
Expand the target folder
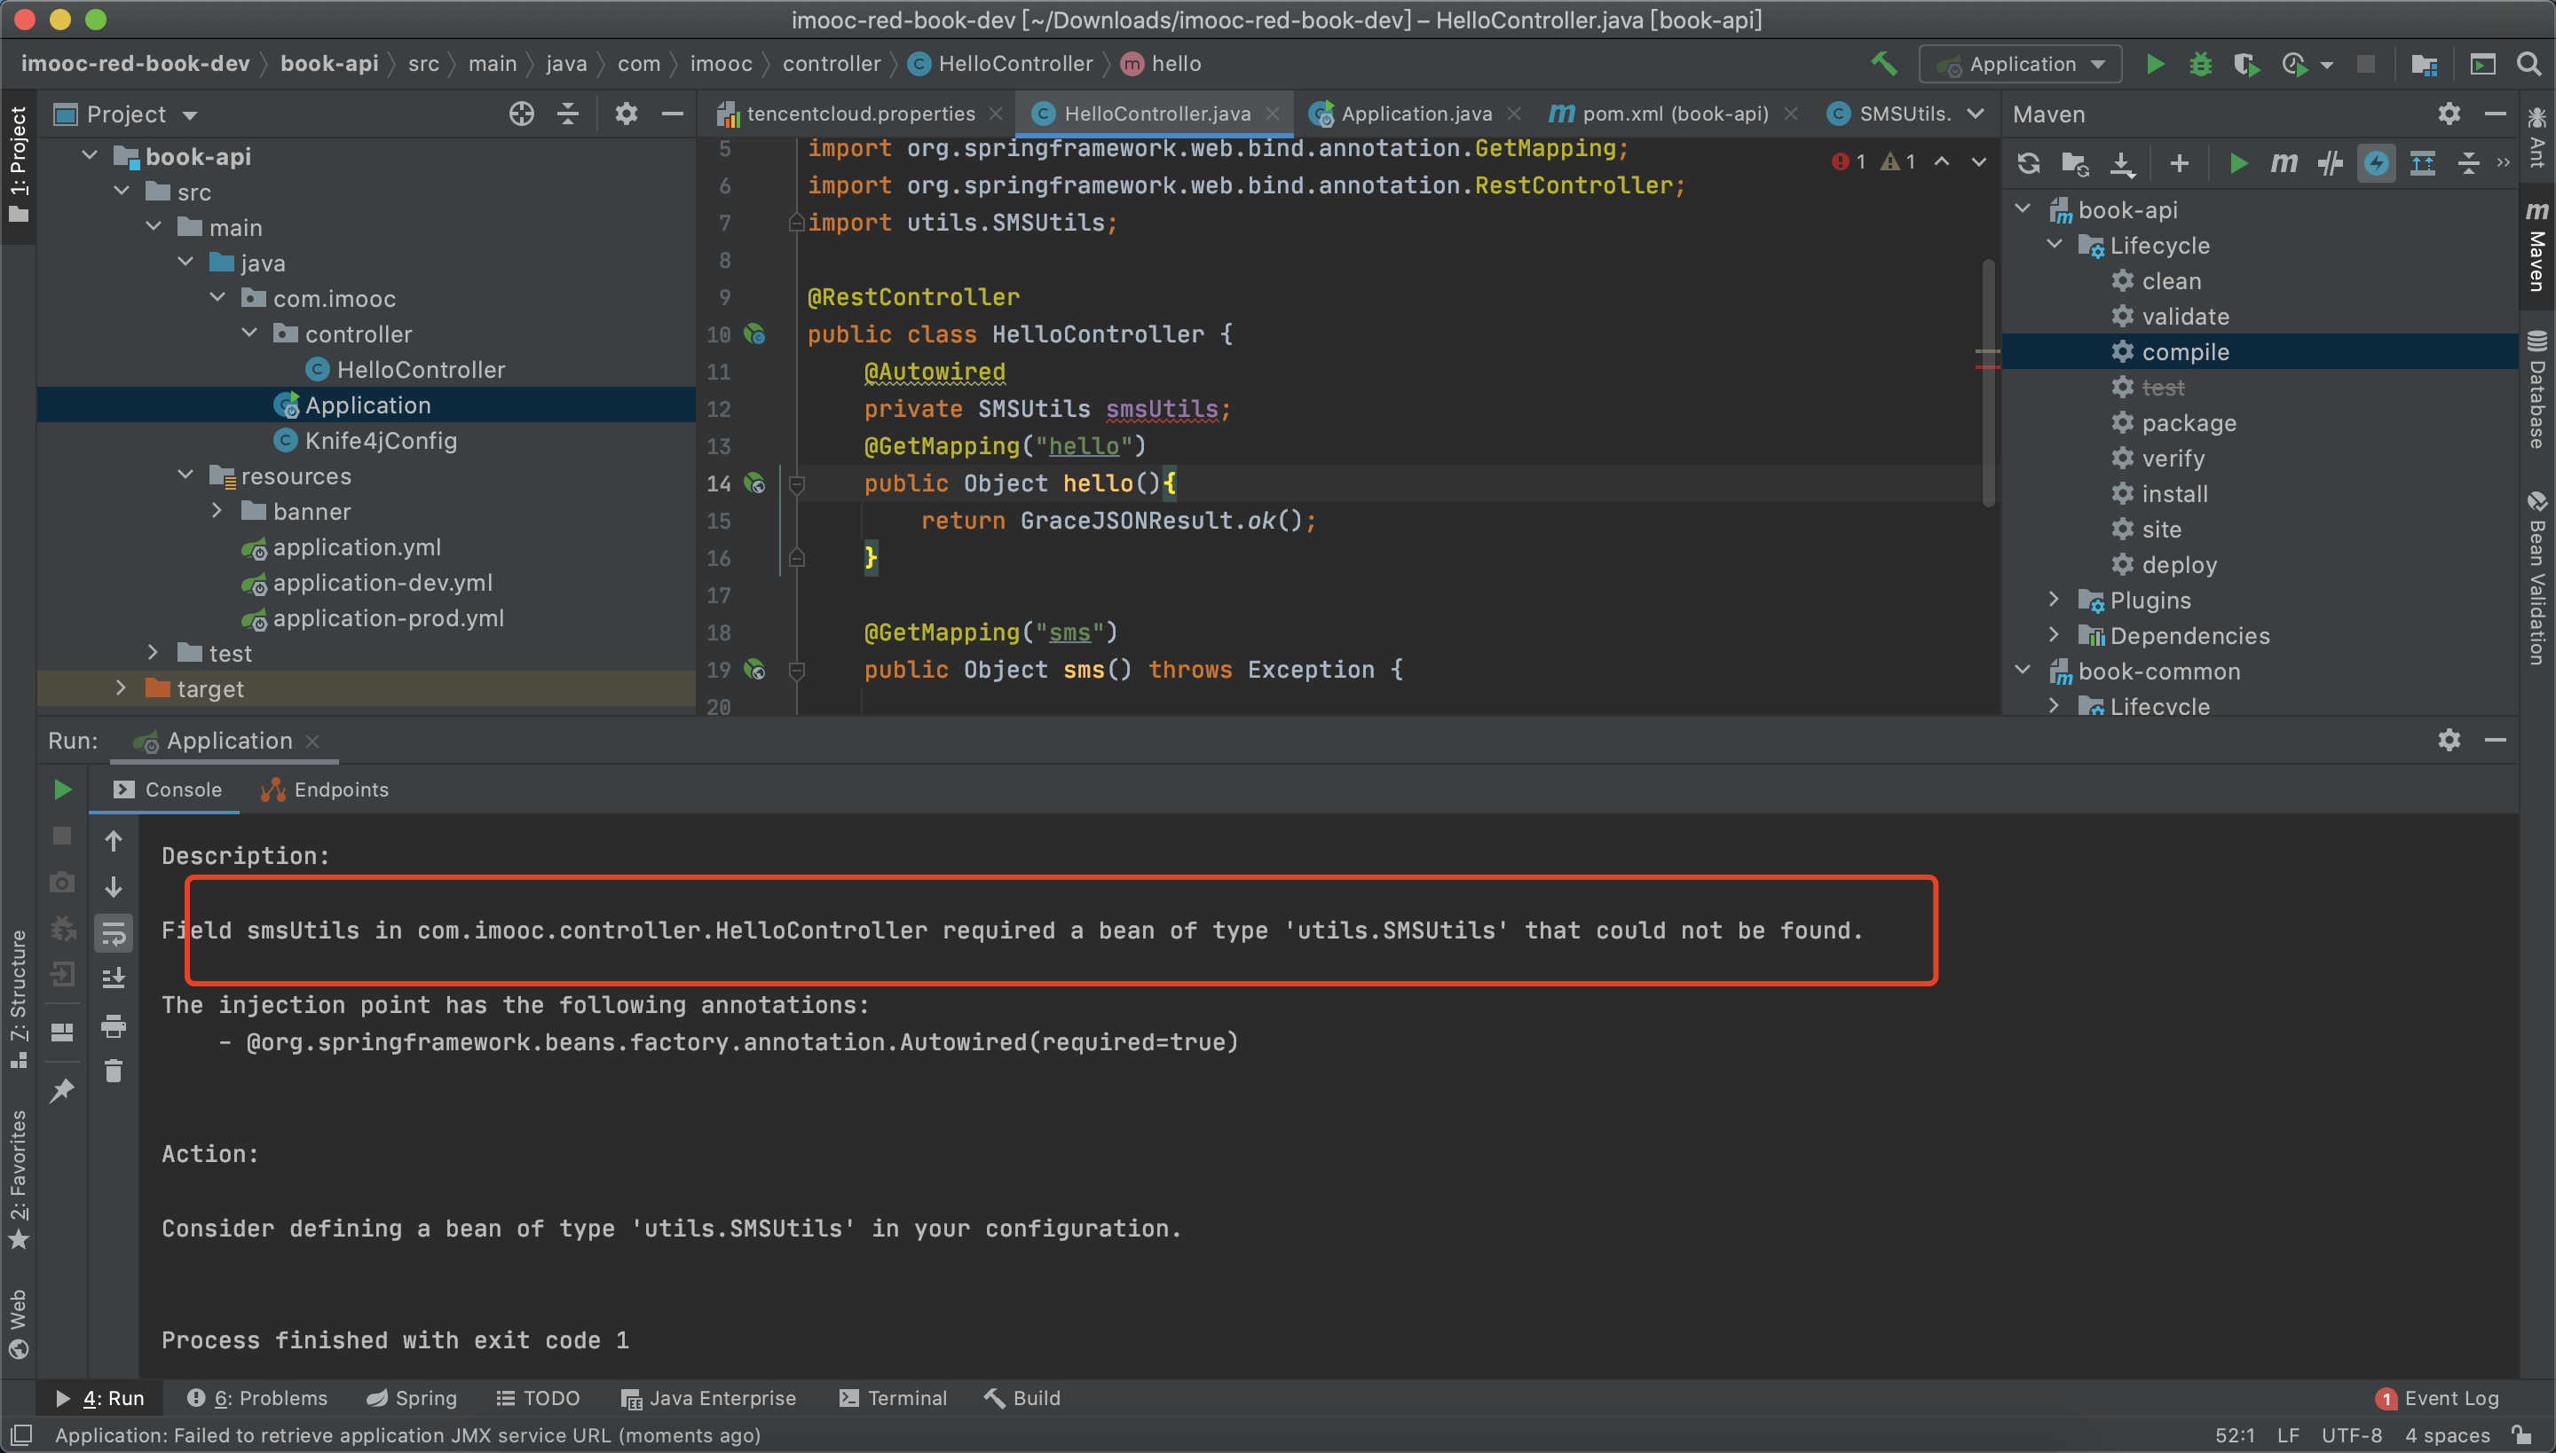coord(122,687)
